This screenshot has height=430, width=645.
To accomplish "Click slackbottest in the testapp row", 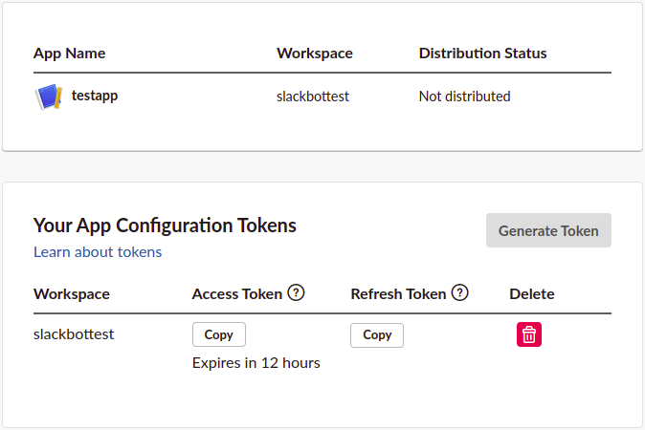I will [313, 97].
